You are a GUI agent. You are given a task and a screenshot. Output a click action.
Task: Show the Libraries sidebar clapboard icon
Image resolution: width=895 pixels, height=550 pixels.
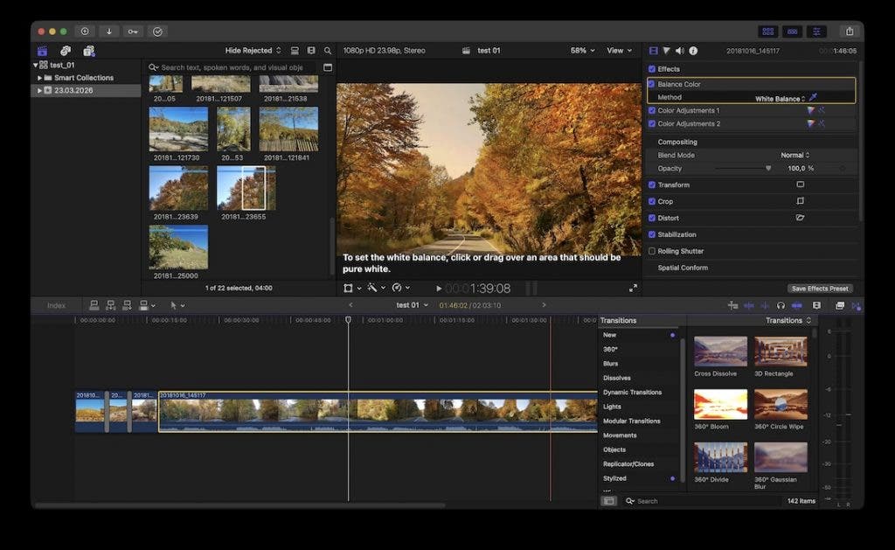[42, 51]
